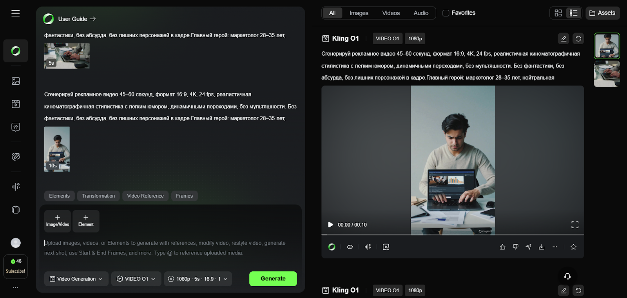Enter fullscreen on the video player
Image resolution: width=627 pixels, height=298 pixels.
[574, 225]
